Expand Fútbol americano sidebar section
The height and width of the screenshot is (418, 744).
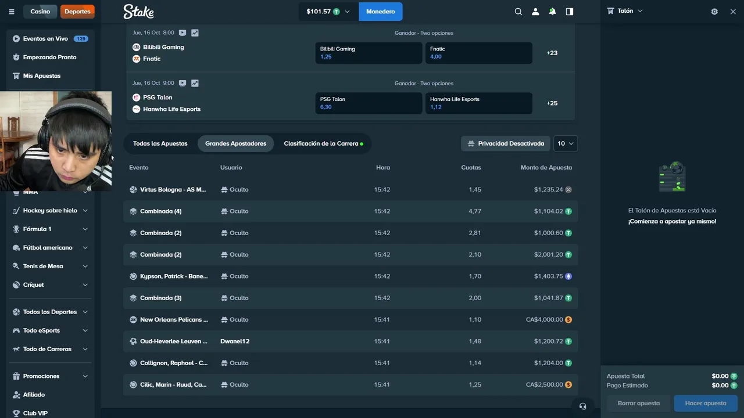pos(85,248)
